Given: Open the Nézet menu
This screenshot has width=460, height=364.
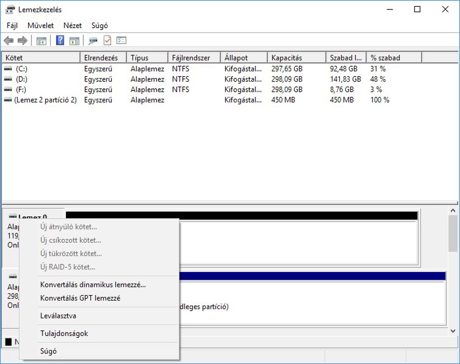Looking at the screenshot, I should tap(73, 26).
